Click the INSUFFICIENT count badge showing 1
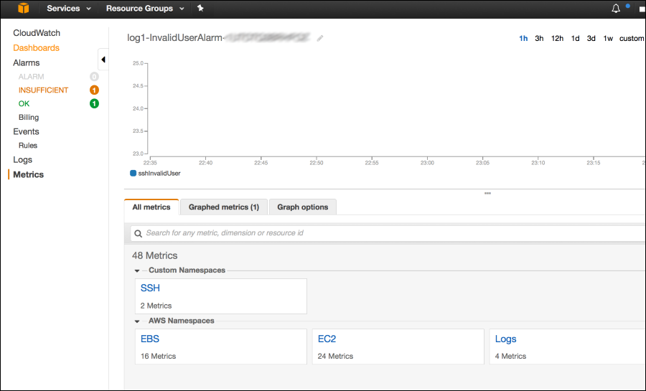This screenshot has width=646, height=391. (94, 90)
